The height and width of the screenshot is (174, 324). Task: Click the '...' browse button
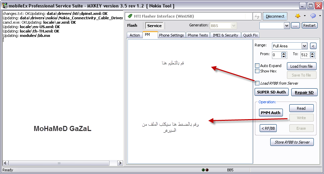point(295,26)
